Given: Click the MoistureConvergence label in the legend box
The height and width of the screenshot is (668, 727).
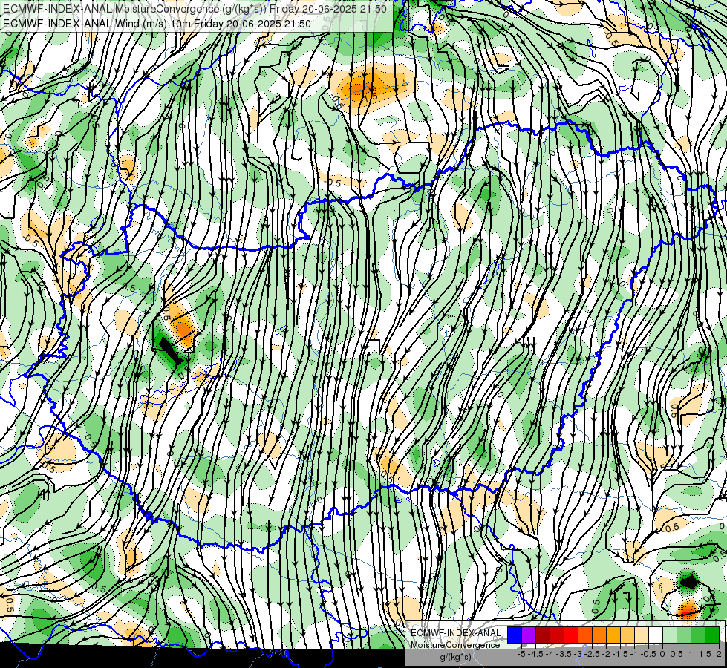Looking at the screenshot, I should click(455, 645).
